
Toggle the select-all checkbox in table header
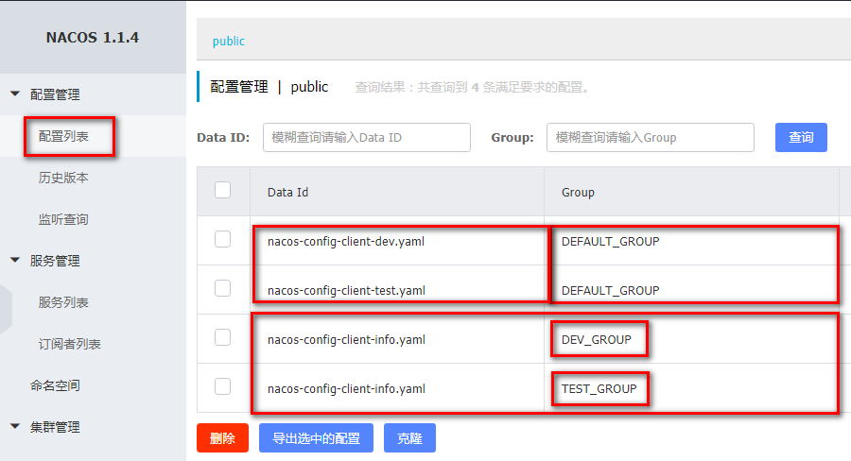tap(222, 191)
